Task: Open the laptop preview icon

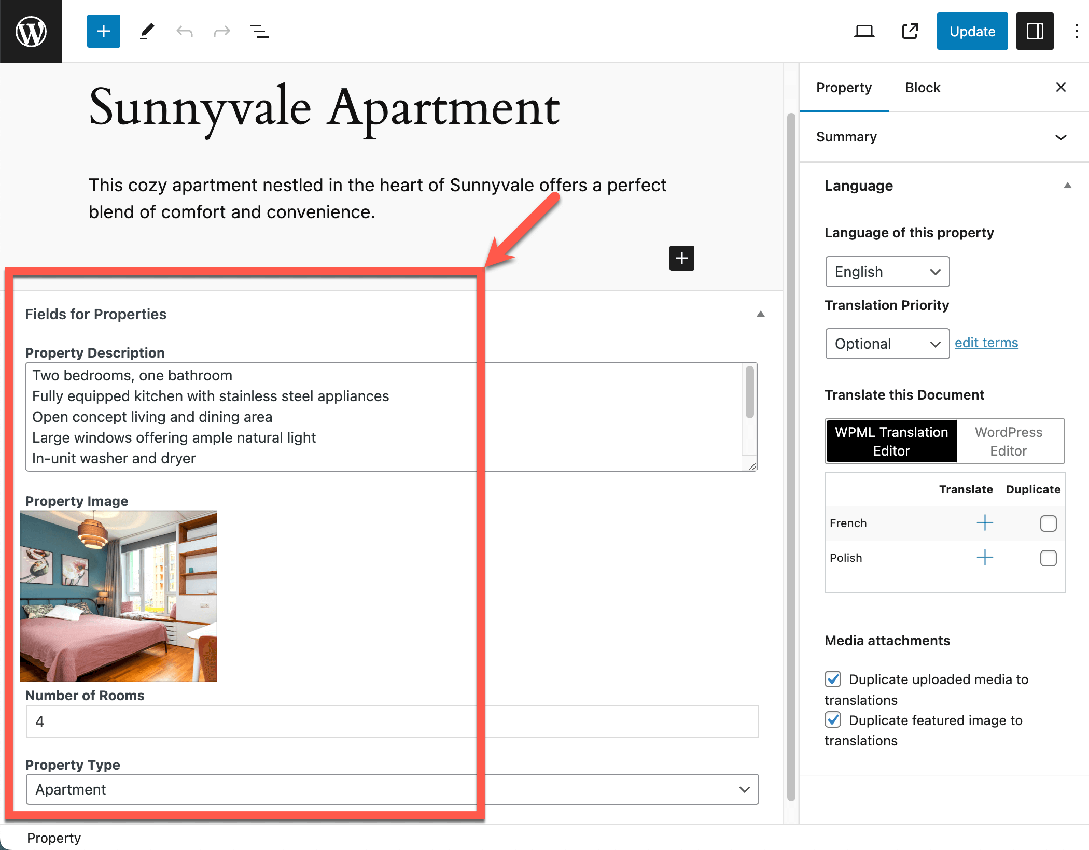Action: tap(864, 31)
